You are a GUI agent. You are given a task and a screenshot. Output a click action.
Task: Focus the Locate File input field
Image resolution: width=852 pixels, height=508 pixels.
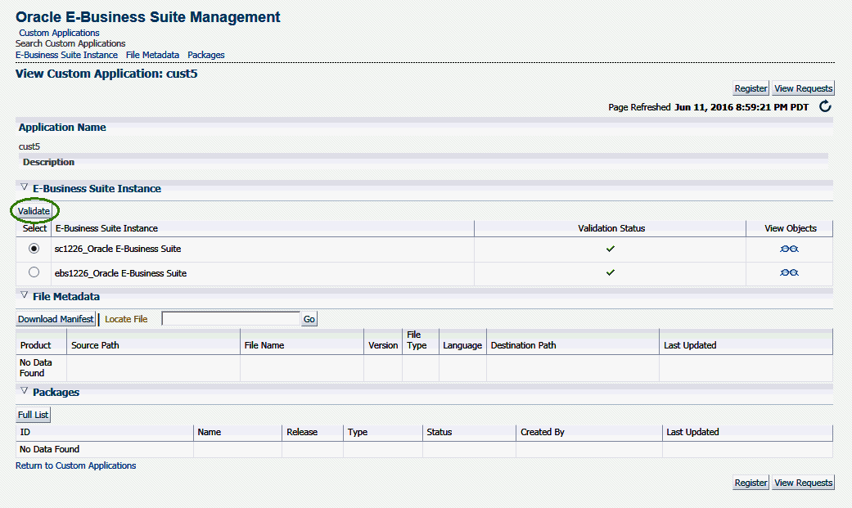pyautogui.click(x=231, y=319)
